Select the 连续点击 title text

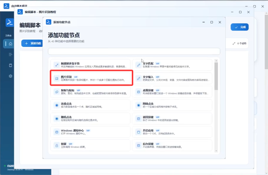[x=66, y=104]
